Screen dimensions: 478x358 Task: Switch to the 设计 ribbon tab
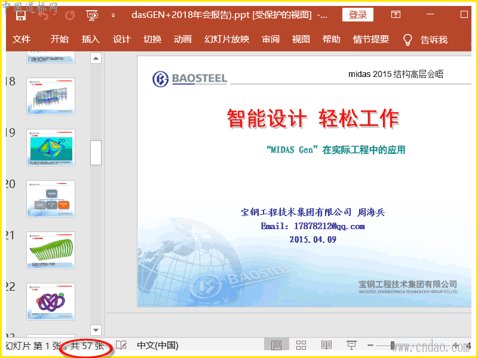(122, 39)
